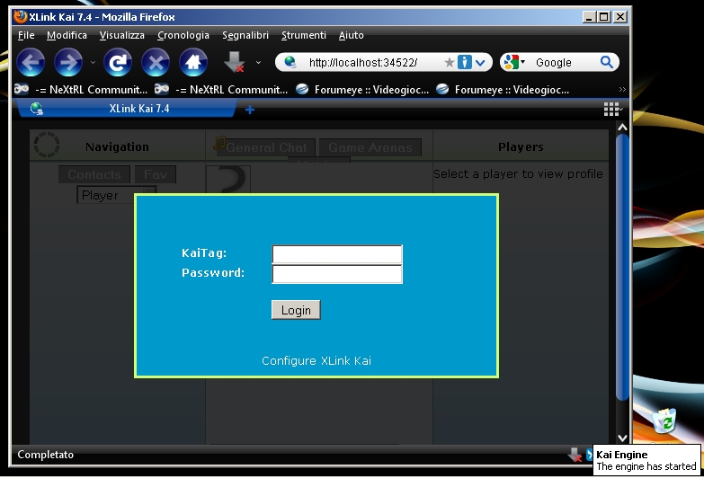
Task: Open second NeXtRL Communit... bookmark
Action: pyautogui.click(x=221, y=89)
